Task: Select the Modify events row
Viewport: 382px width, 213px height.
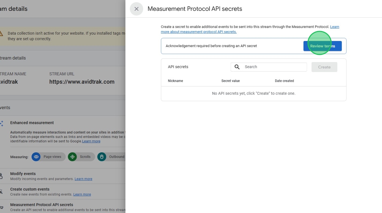Action: click(x=63, y=176)
